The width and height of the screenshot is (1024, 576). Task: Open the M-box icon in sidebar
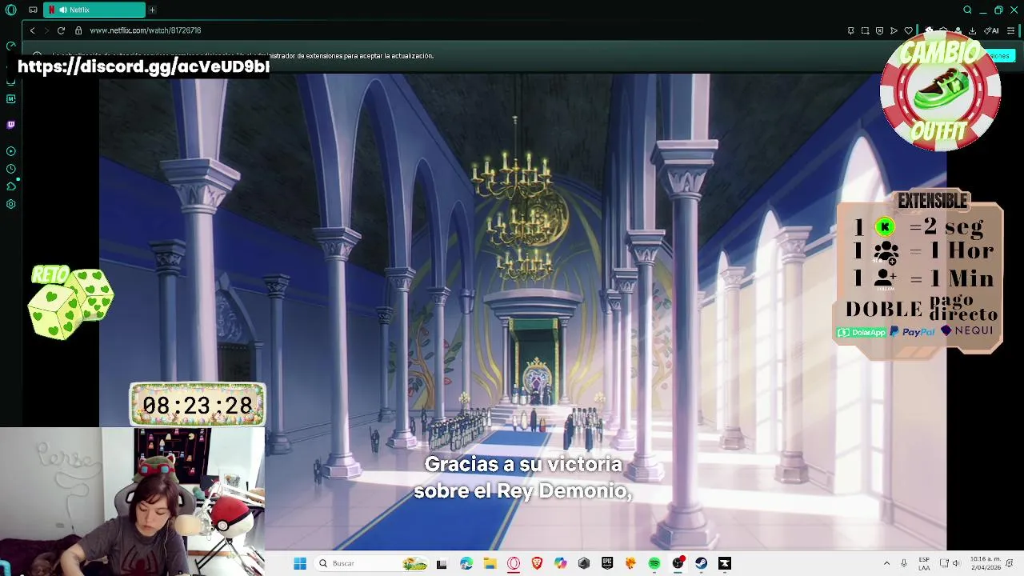coord(11,99)
